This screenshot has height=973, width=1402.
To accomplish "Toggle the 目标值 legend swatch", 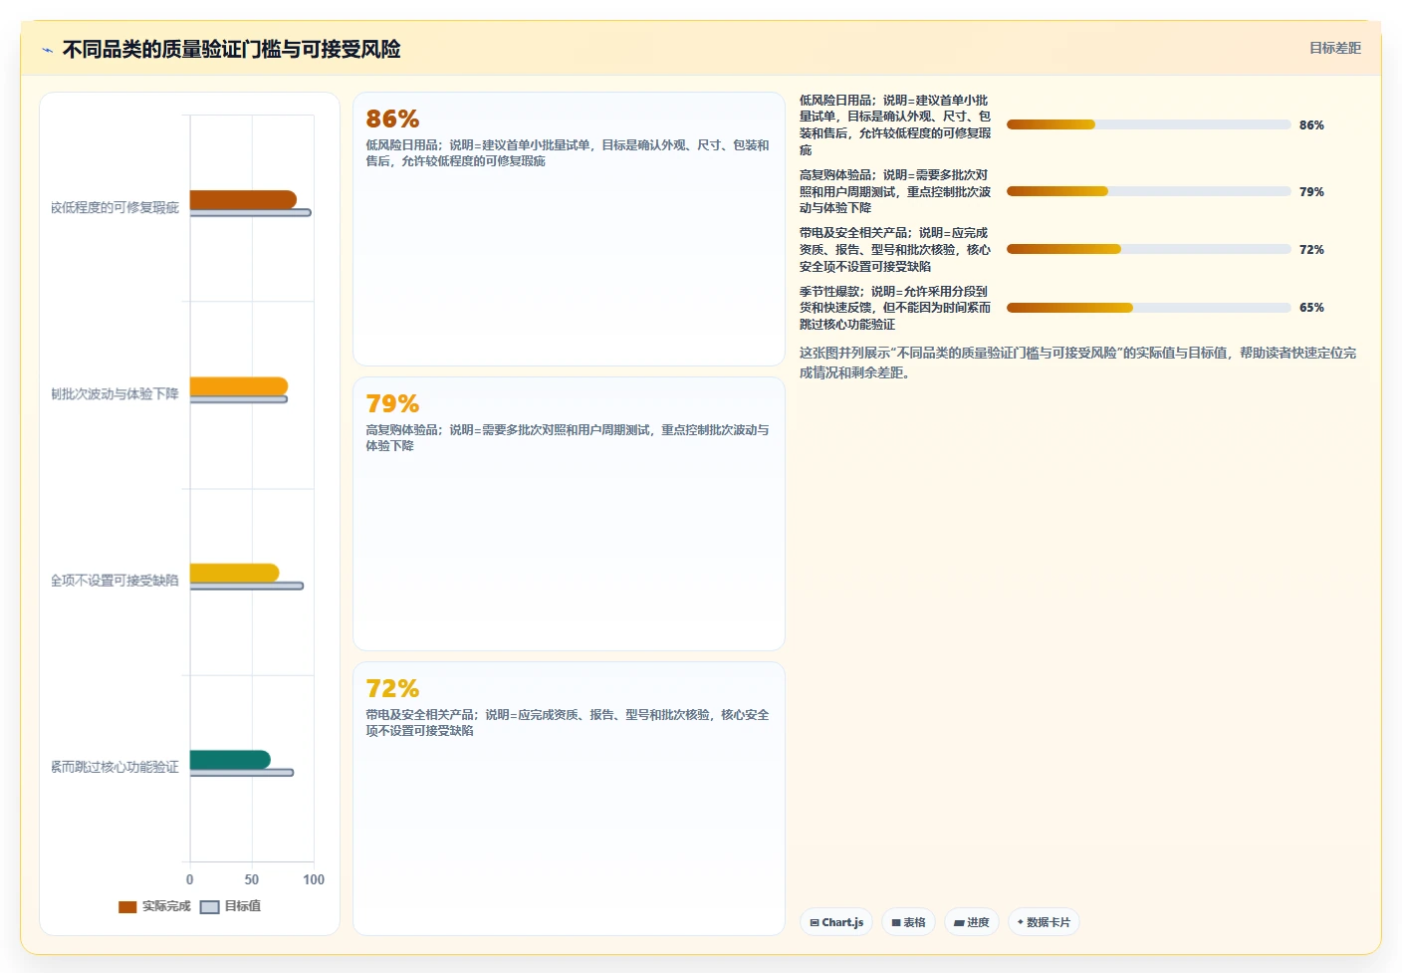I will 209,906.
